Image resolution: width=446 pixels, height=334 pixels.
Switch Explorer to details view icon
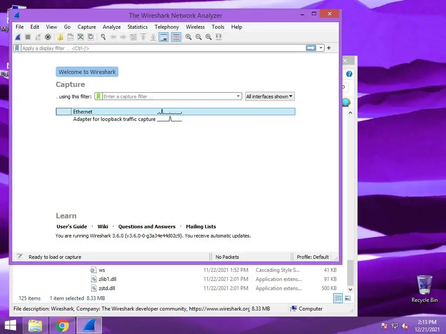click(x=338, y=298)
